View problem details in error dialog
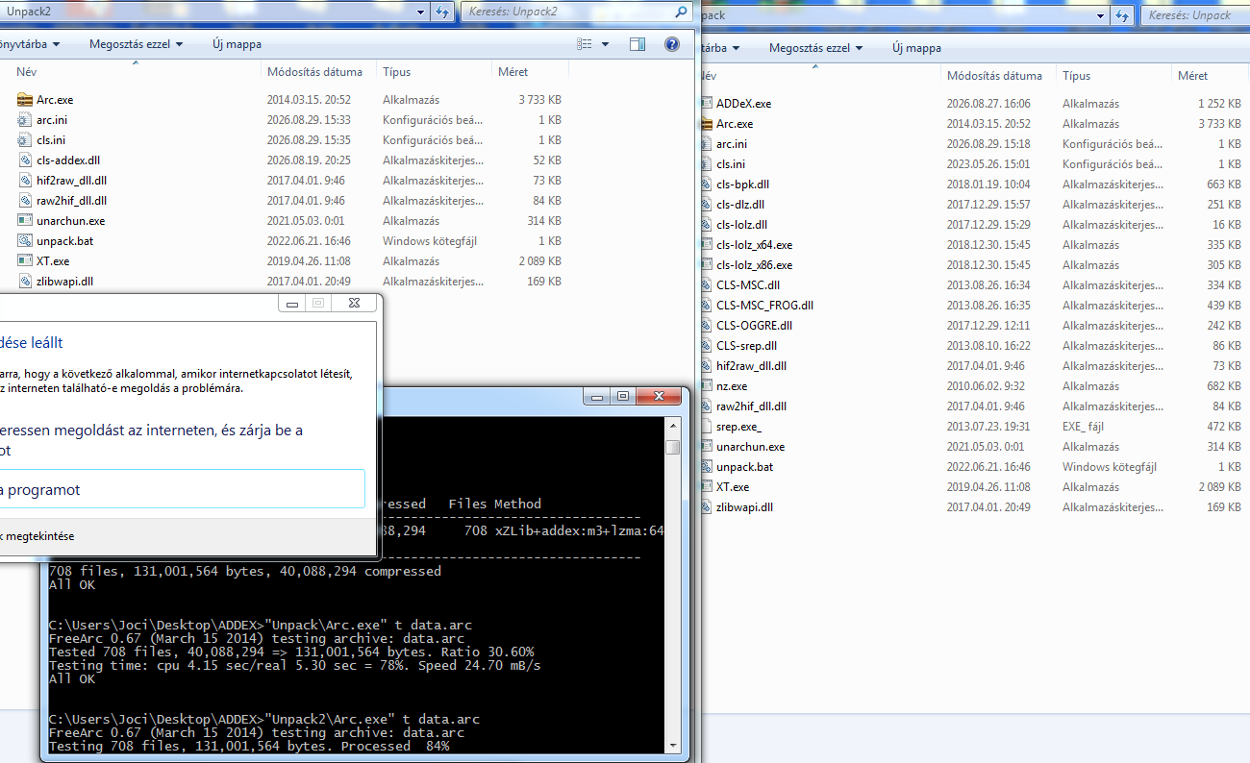Screen dimensions: 1250x763 (x=37, y=536)
